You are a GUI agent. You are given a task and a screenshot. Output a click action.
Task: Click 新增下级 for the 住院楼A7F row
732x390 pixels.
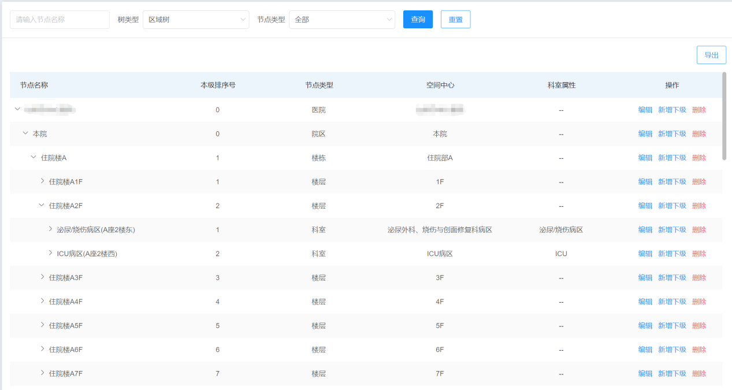click(672, 373)
